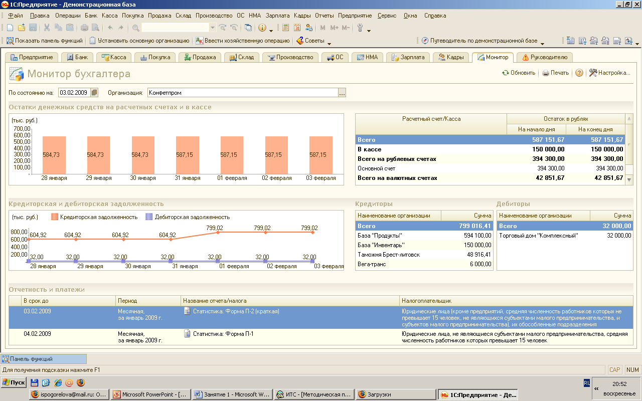Screen dimensions: 642x401
Task: Open the Настройка... button
Action: coord(609,73)
